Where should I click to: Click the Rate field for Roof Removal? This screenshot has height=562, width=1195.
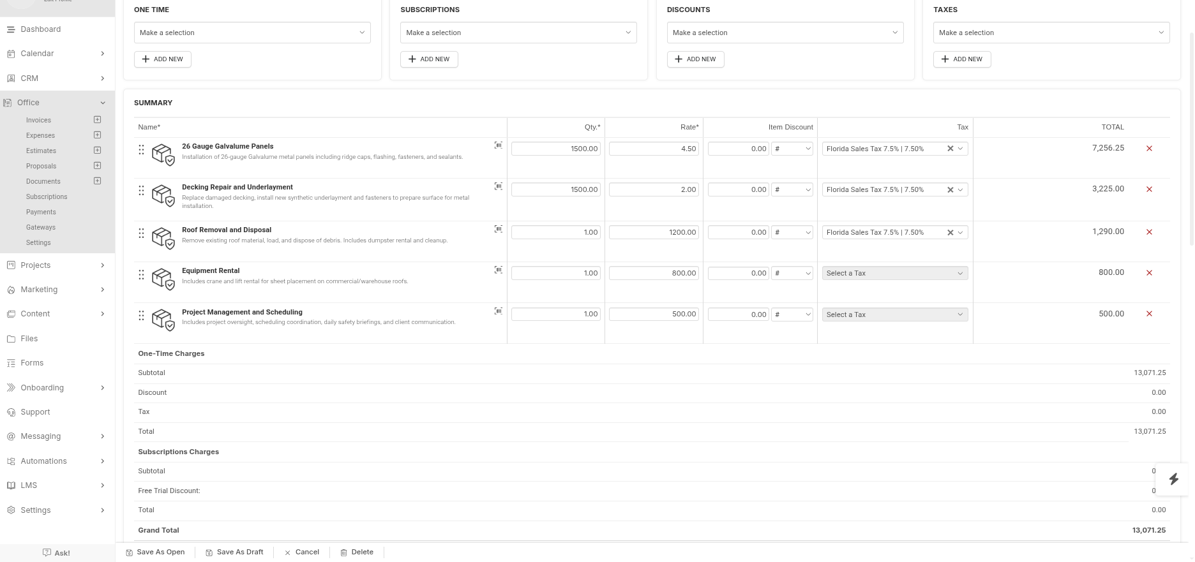coord(654,232)
